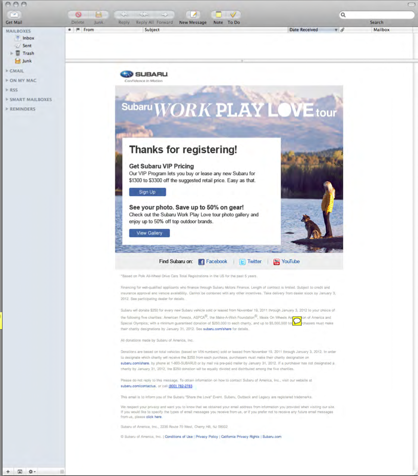This screenshot has width=418, height=476.
Task: Click the yellow comment annotation icon
Action: point(297,321)
